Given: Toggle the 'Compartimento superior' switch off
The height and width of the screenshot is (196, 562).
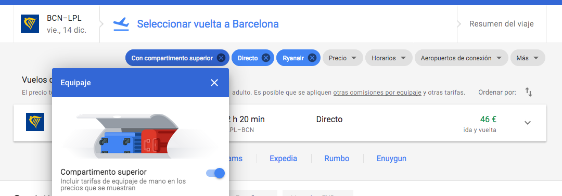Looking at the screenshot, I should pos(215,174).
